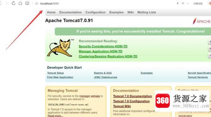Click the Tomcat cat mascot image
Image resolution: width=211 pixels, height=117 pixels.
(x=60, y=48)
